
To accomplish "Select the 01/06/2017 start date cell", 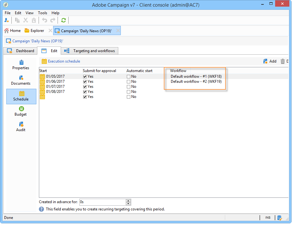I will (55, 82).
